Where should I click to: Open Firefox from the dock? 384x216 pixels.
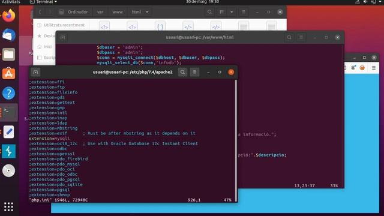tap(9, 16)
